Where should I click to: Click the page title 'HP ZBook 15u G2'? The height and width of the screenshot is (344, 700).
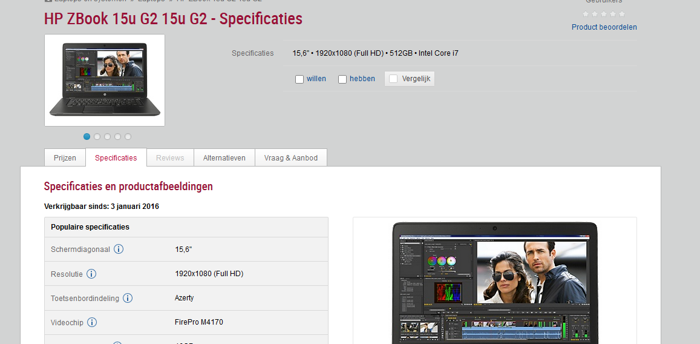(x=173, y=19)
